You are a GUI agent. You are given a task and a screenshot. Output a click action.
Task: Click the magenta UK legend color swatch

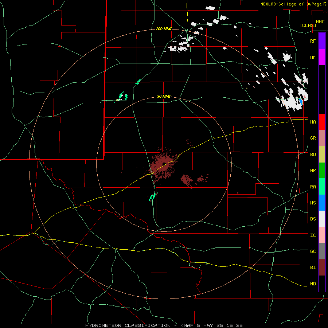322,57
